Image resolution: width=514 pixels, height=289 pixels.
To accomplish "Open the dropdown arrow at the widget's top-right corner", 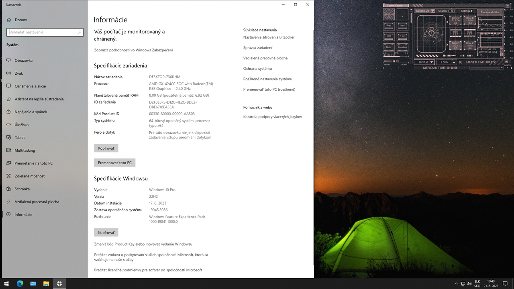I will [507, 6].
